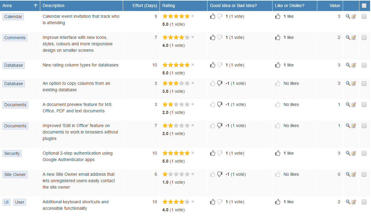Screen dimensions: 371x218
Task: Click the User tag in last row
Action: (20, 202)
